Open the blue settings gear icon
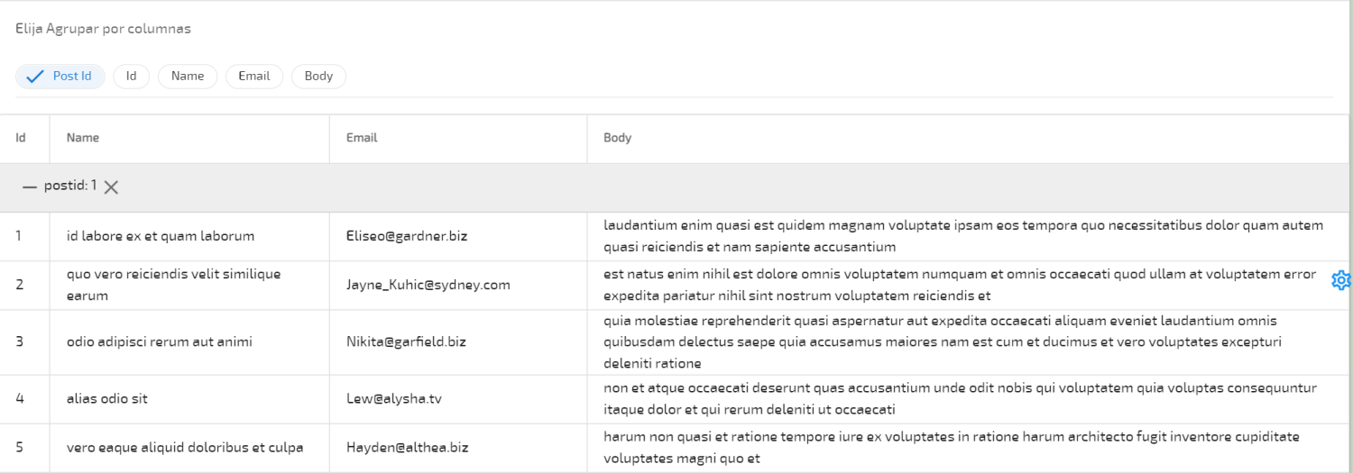This screenshot has width=1353, height=473. (x=1340, y=281)
